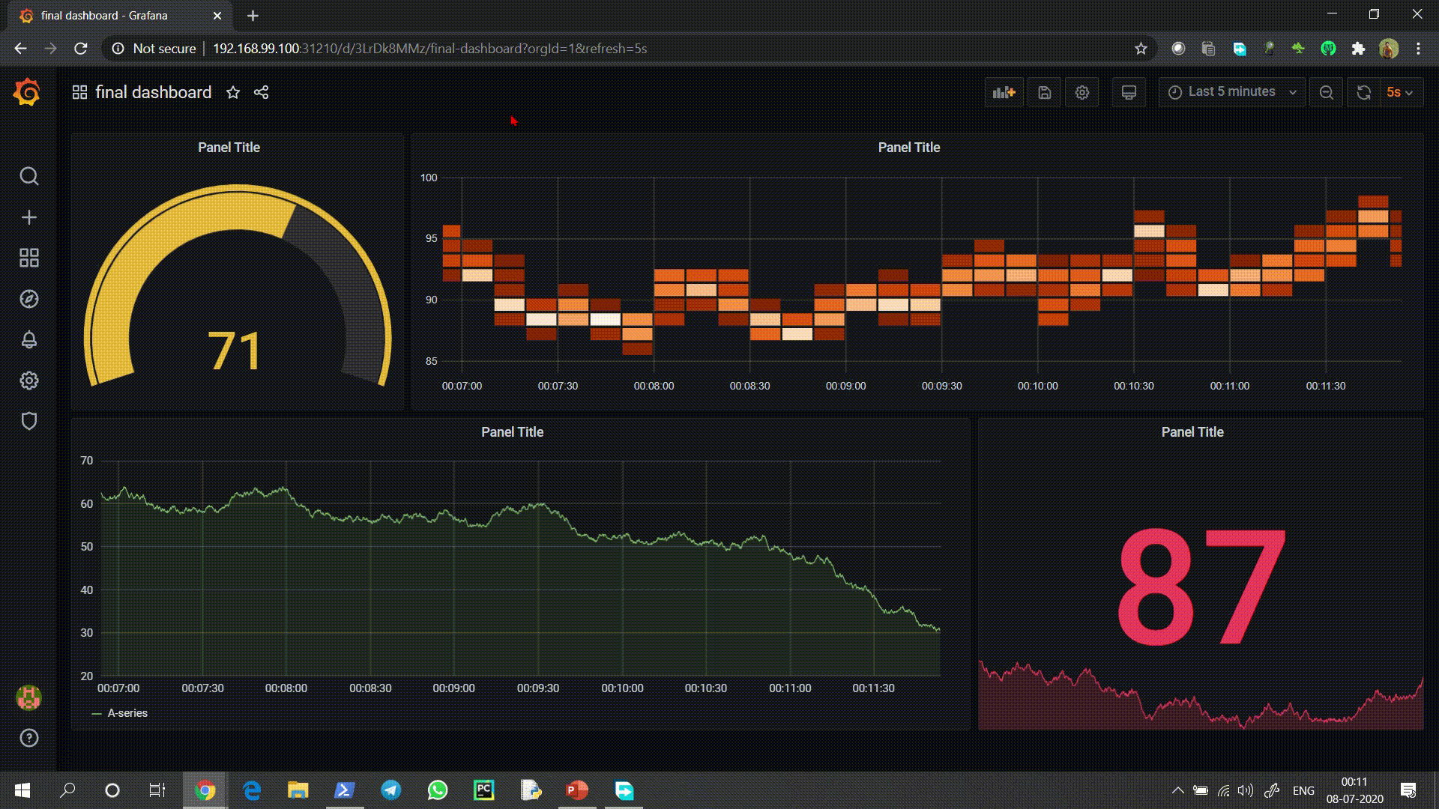The width and height of the screenshot is (1439, 809).
Task: Open dashboard settings gear in top toolbar
Action: (x=1081, y=92)
